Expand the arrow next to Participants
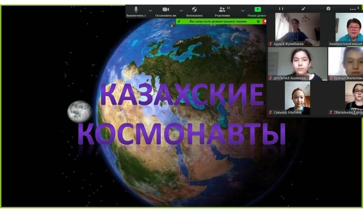 [x=243, y=10]
